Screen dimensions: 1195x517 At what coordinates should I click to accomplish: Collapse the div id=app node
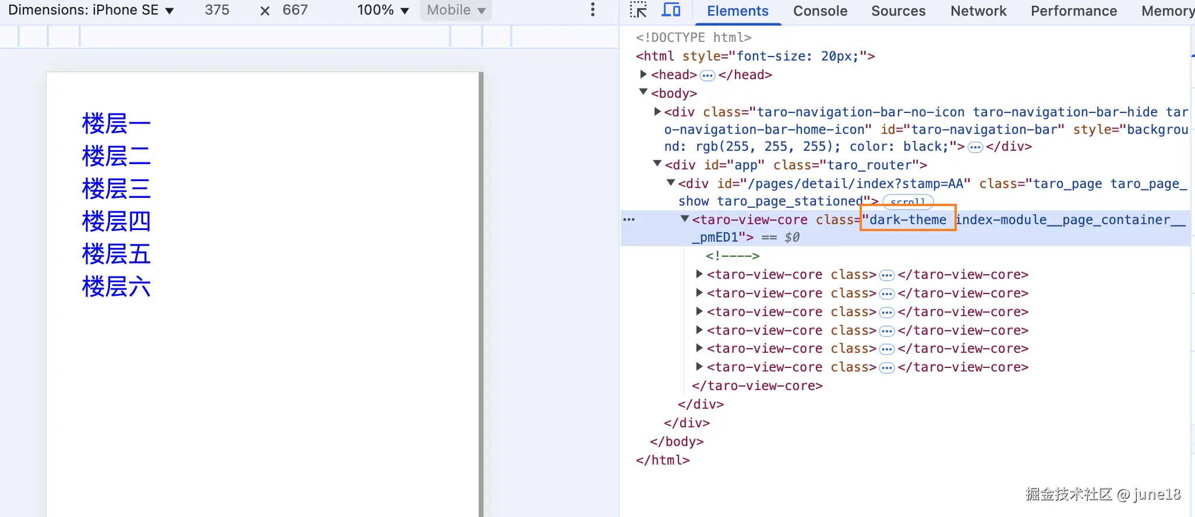tap(657, 164)
